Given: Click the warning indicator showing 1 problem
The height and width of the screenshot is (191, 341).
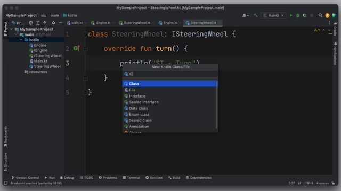Looking at the screenshot, I should [317, 30].
